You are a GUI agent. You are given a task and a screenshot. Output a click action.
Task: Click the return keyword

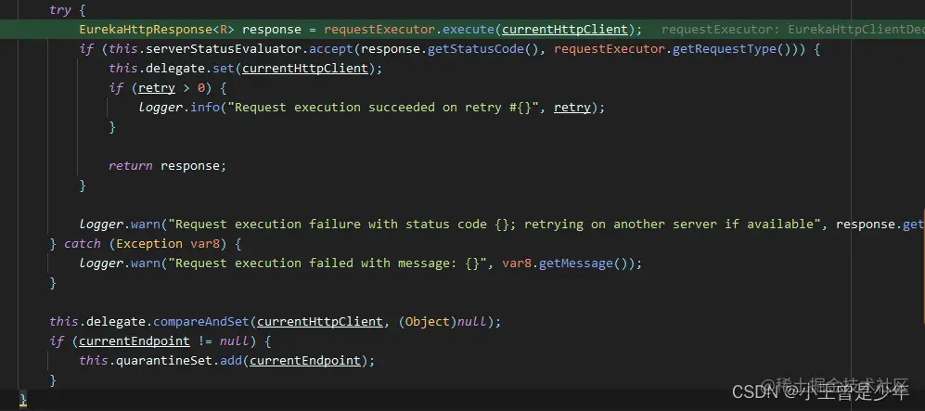(131, 166)
